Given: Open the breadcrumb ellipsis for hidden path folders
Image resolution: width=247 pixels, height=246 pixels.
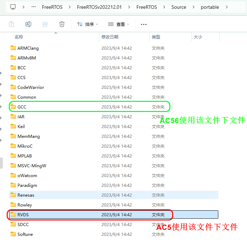Looking at the screenshot, I should point(34,7).
